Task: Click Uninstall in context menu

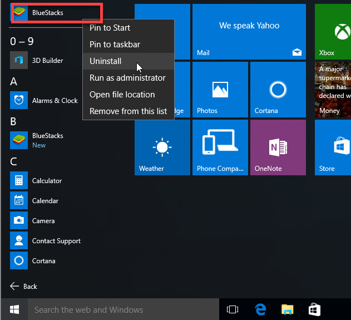Action: pyautogui.click(x=128, y=61)
